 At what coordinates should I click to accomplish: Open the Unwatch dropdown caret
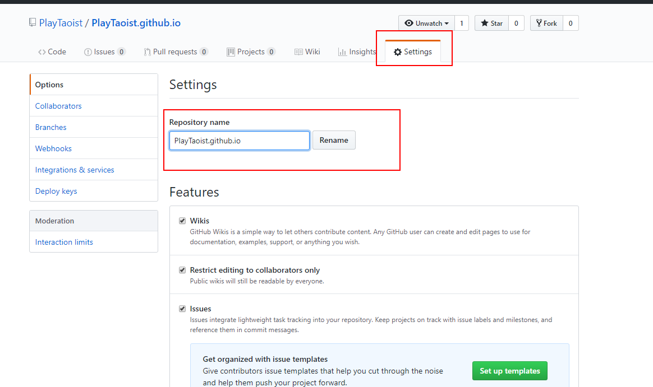447,24
